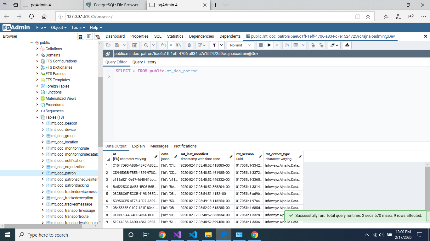The height and width of the screenshot is (241, 430).
Task: Click the Open File folder icon
Action: point(108,45)
